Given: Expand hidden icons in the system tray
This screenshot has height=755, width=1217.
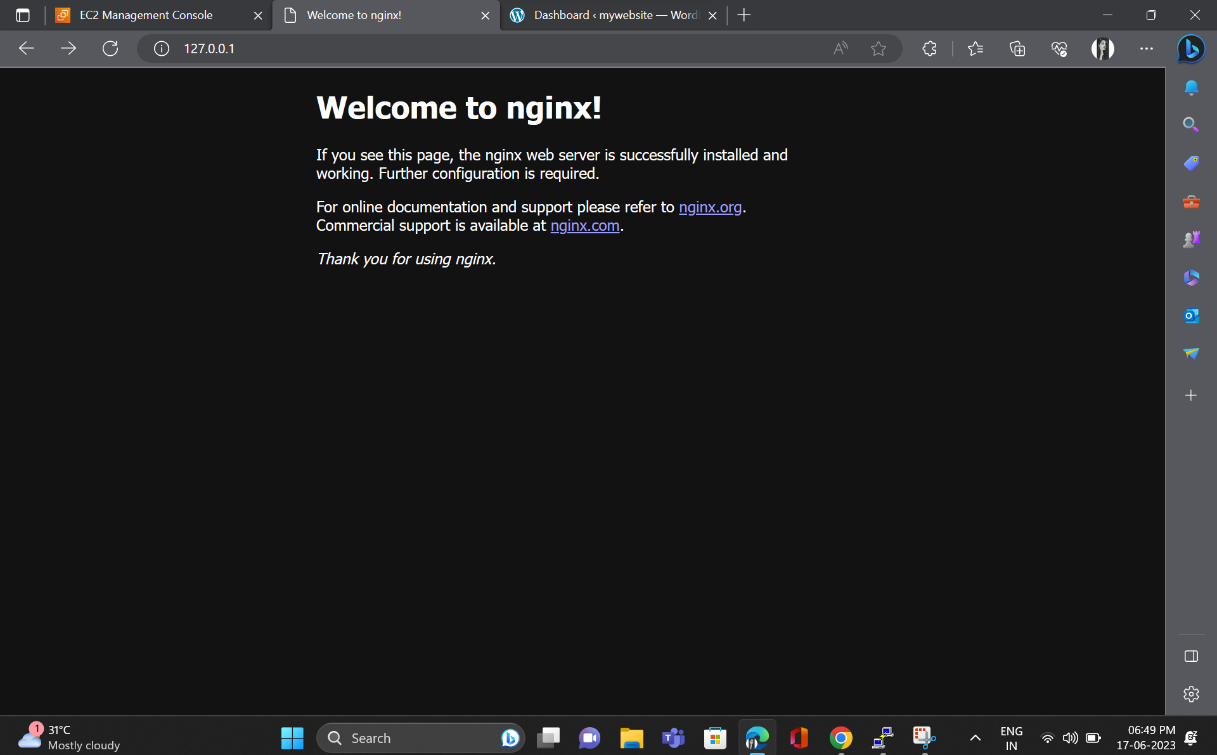Looking at the screenshot, I should pyautogui.click(x=976, y=737).
